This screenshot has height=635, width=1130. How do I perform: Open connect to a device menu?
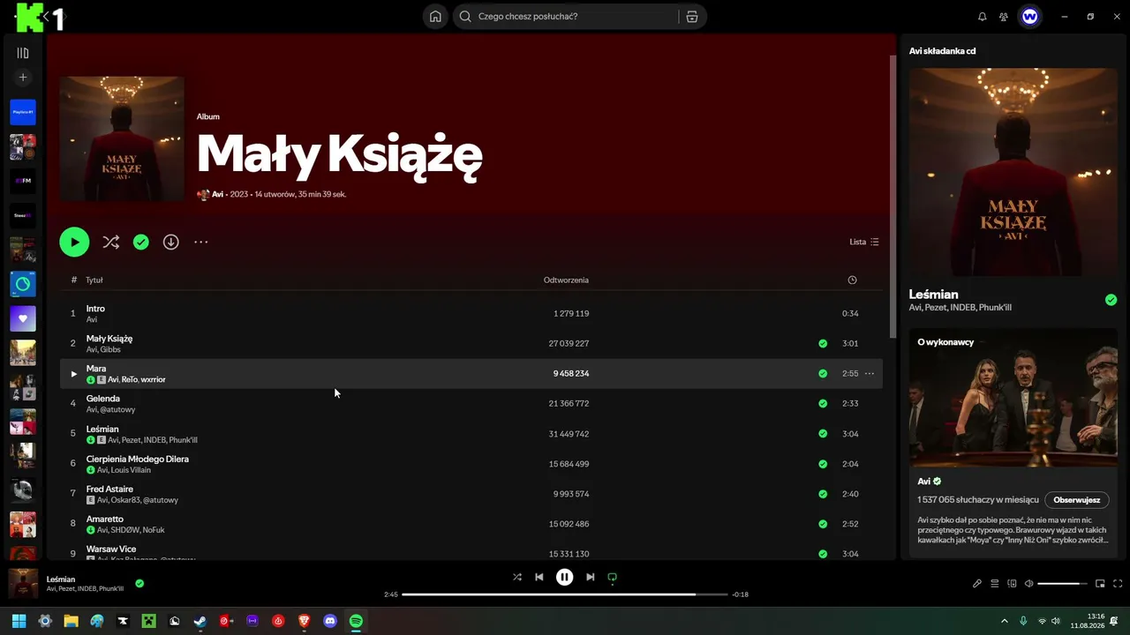tap(1012, 584)
